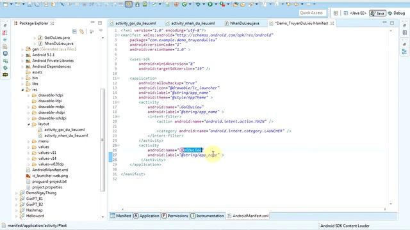Click the Debug gear toolbar icon
Image resolution: width=410 pixels, height=230 pixels.
coord(198,4)
